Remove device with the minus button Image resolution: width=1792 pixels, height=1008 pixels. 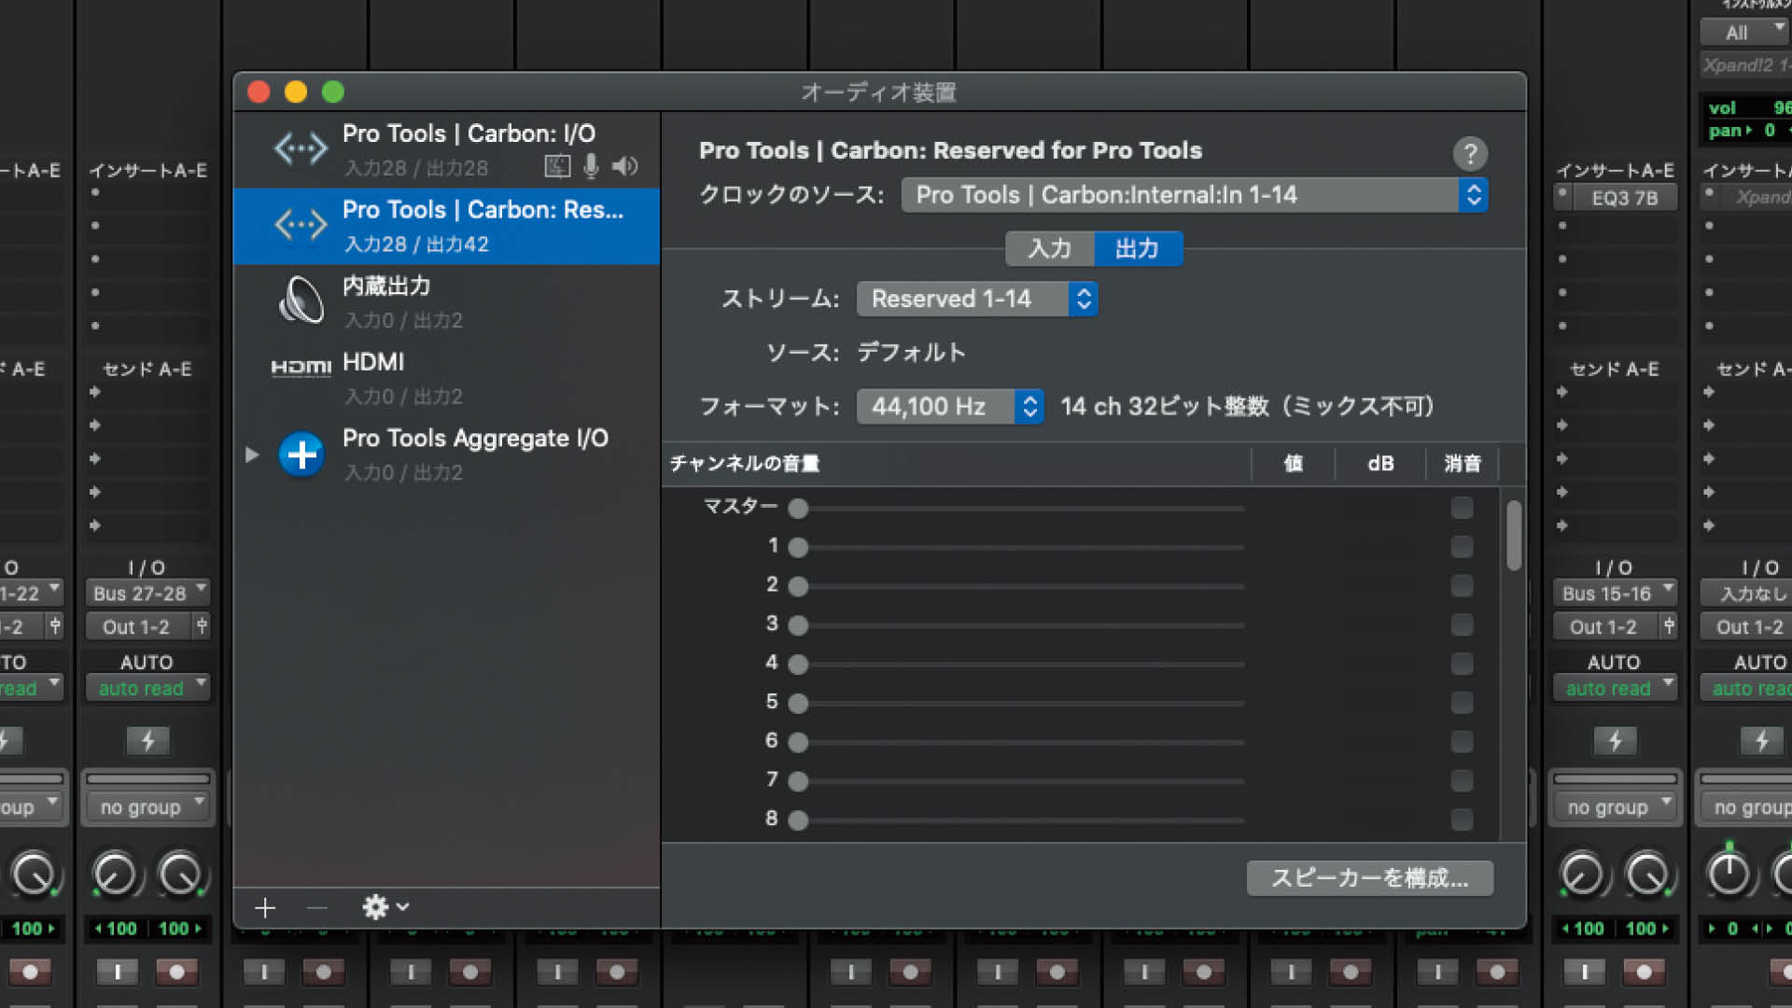[317, 907]
